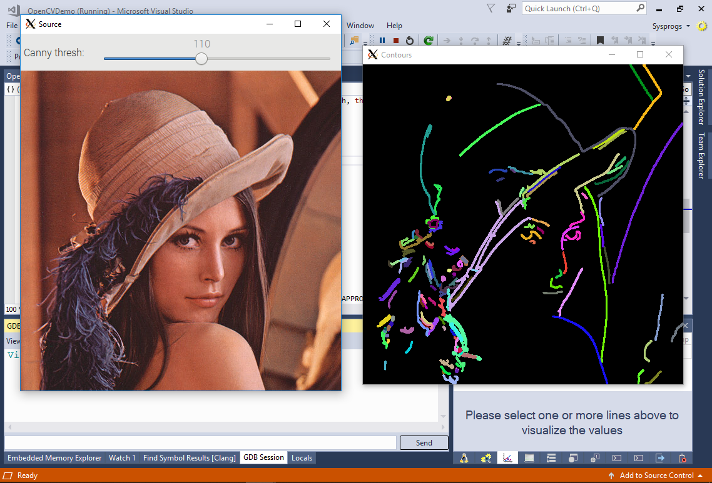712x483 pixels.
Task: Open the feedback icon next to Quick Launch
Action: tap(511, 8)
